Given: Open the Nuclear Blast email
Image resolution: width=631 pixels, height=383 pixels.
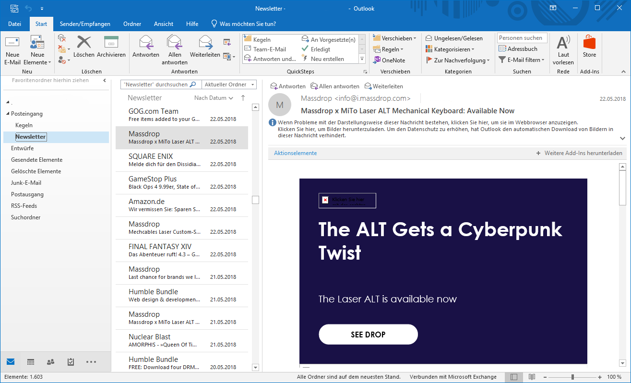Looking at the screenshot, I should click(182, 341).
